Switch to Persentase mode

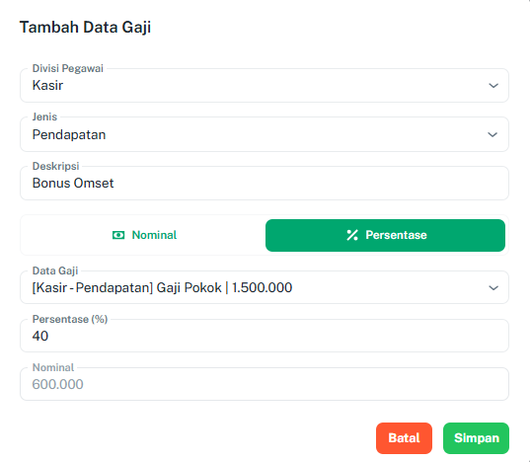tap(385, 235)
